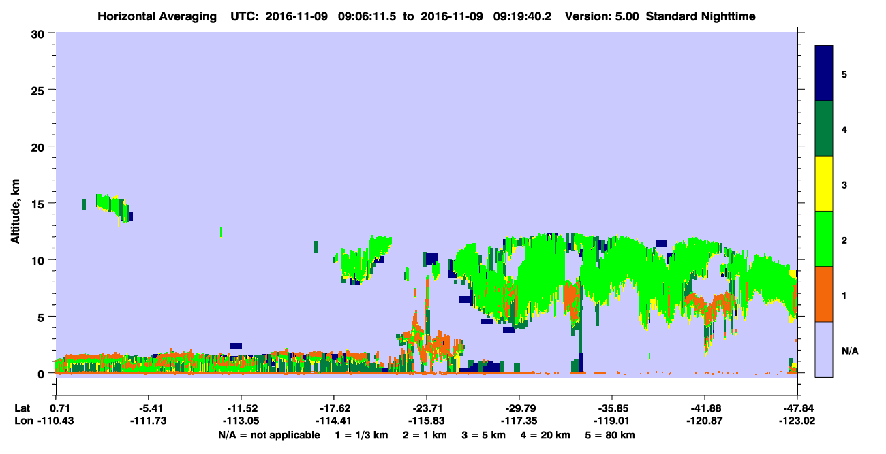886x454 pixels.
Task: Click the latitude value -17.62
Action: [334, 408]
